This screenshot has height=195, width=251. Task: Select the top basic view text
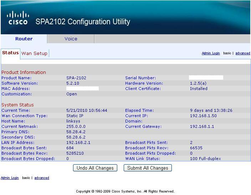(x=227, y=53)
